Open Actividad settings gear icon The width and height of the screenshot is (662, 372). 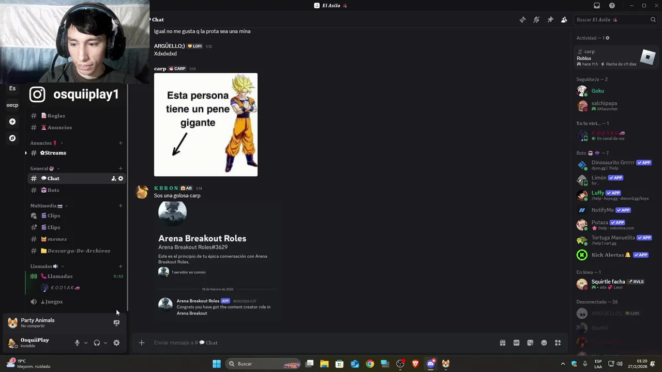pos(608,38)
